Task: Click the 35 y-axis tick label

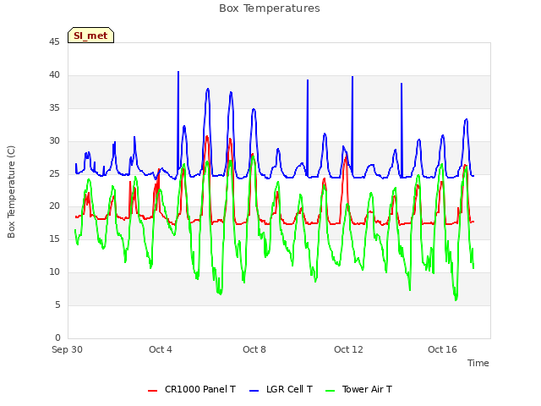Action: click(54, 107)
